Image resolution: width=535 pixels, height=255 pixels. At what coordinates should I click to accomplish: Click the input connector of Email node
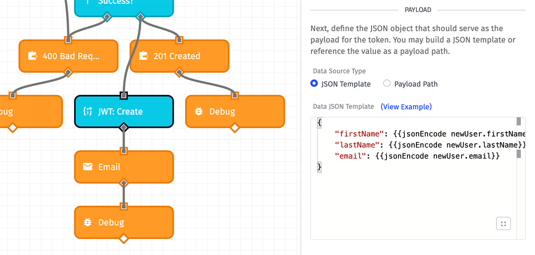124,151
